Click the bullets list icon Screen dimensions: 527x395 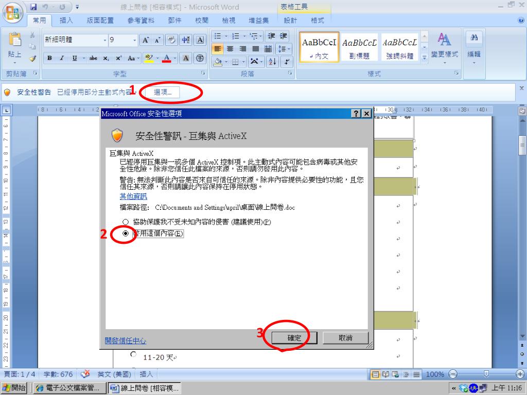(218, 36)
